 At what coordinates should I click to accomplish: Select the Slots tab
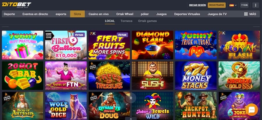click(77, 14)
